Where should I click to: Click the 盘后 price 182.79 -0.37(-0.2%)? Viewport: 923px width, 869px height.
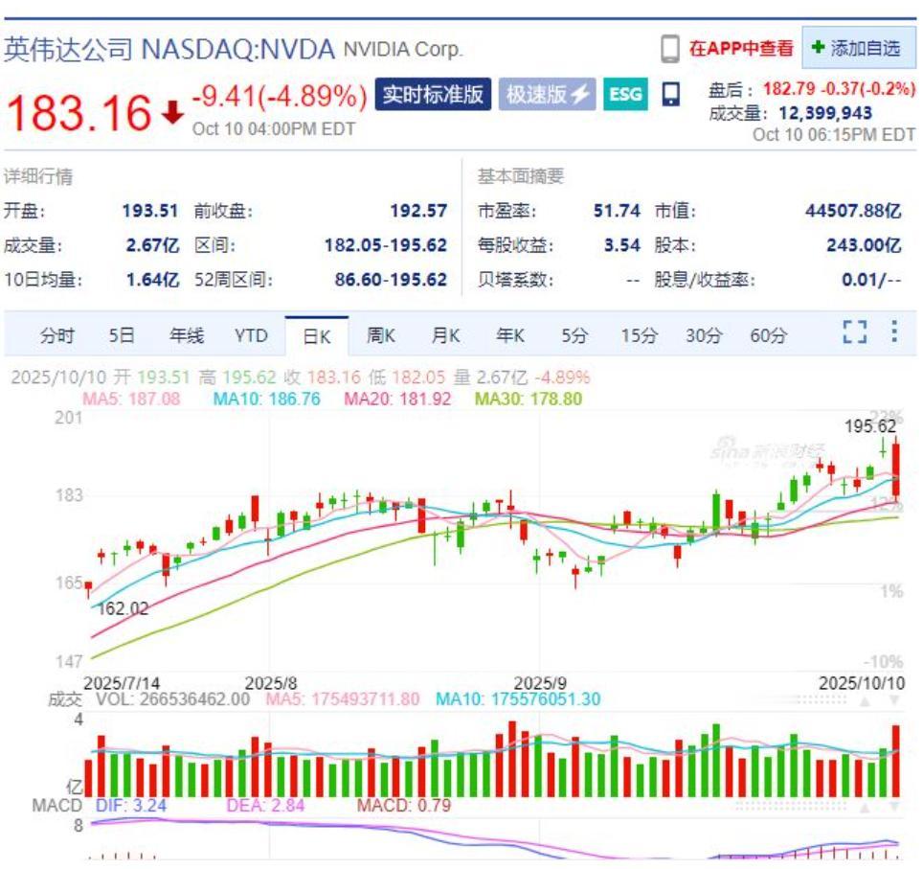[839, 89]
